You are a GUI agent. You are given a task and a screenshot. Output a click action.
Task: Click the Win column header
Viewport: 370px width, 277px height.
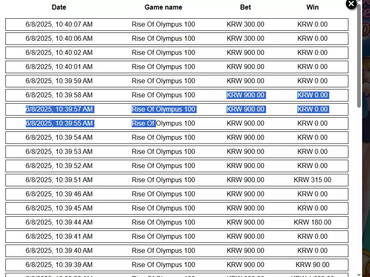(313, 7)
